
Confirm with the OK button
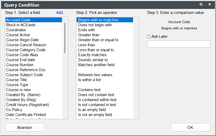[190, 128]
